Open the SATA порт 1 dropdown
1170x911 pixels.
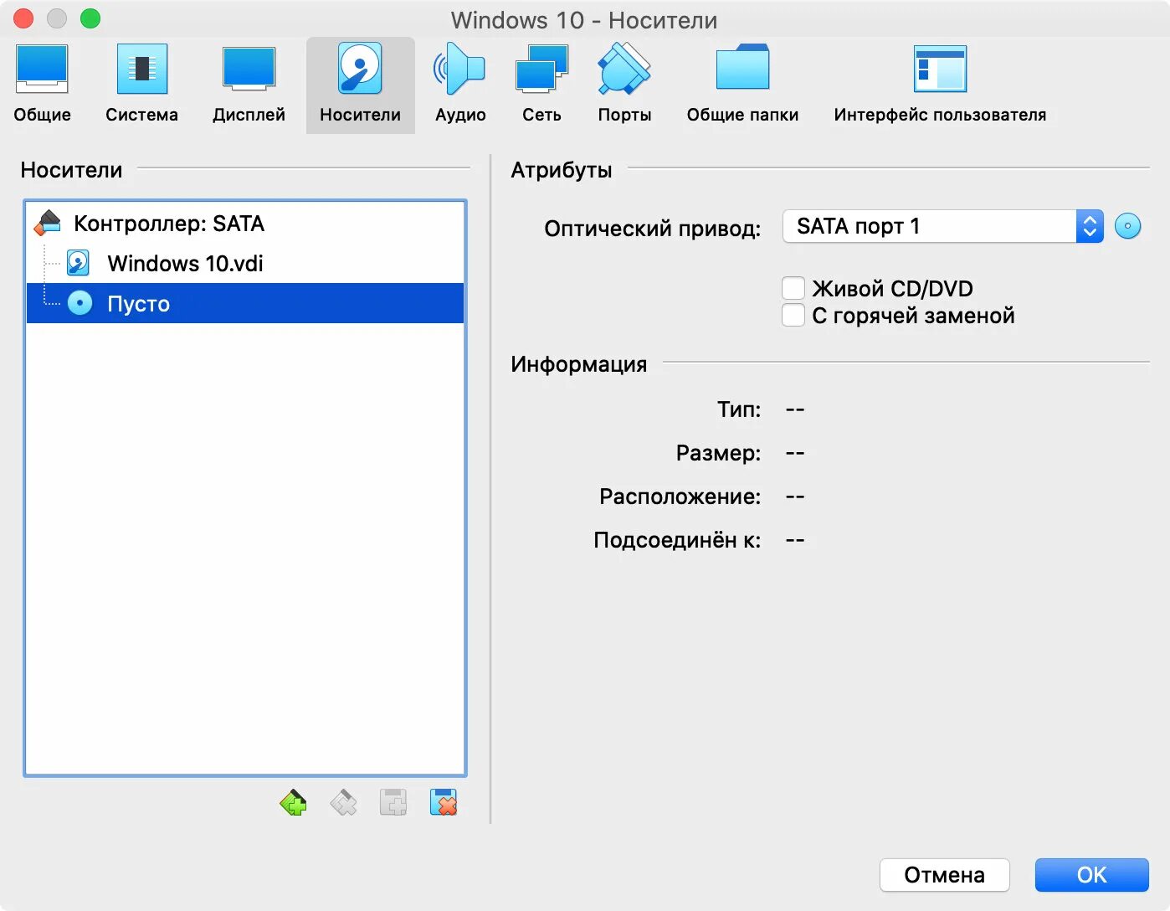(1087, 226)
